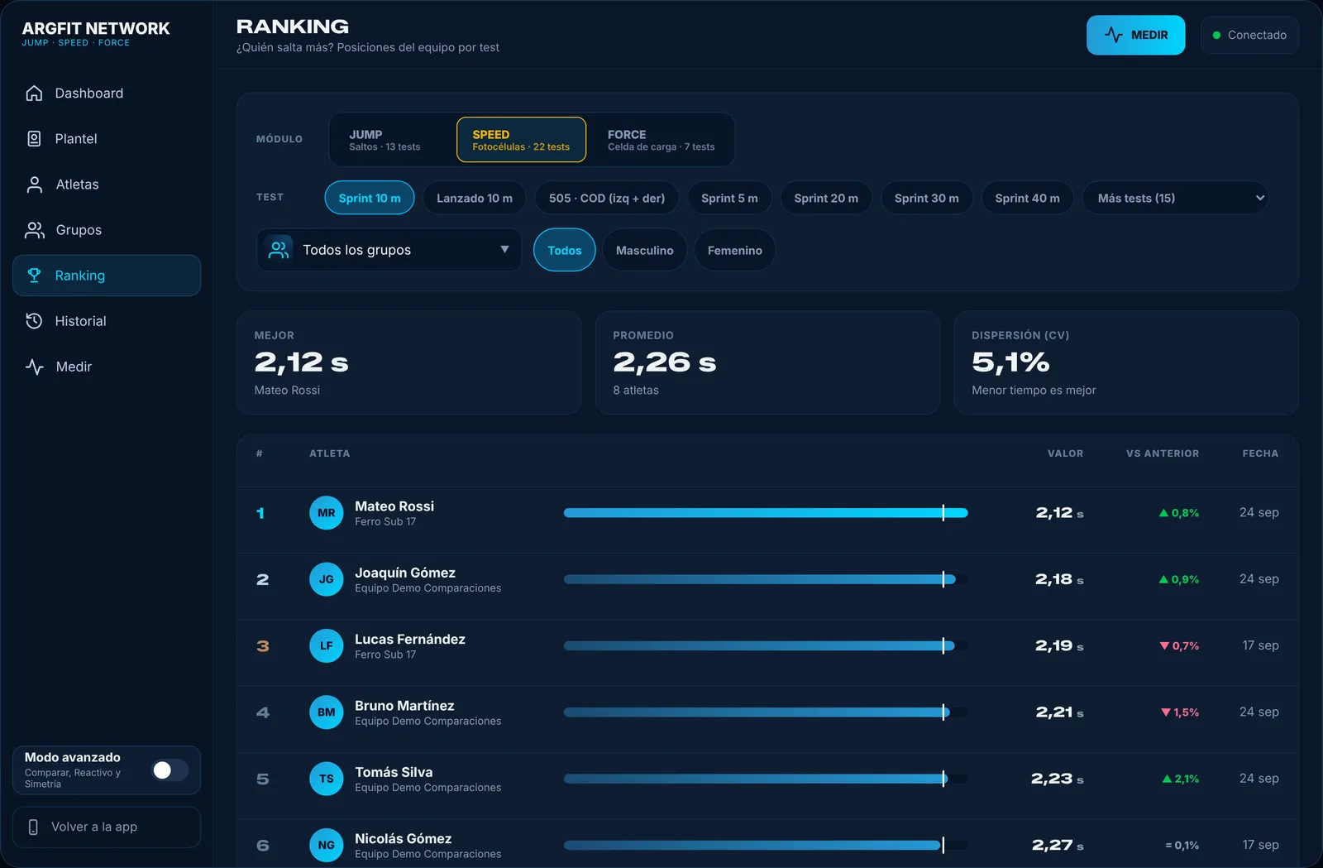Click the FECHA column header

[1260, 453]
